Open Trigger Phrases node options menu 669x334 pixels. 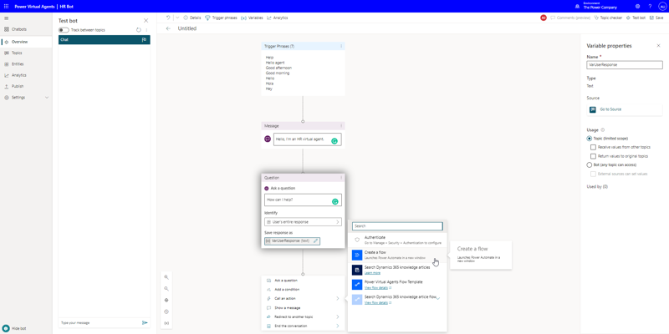(x=341, y=46)
